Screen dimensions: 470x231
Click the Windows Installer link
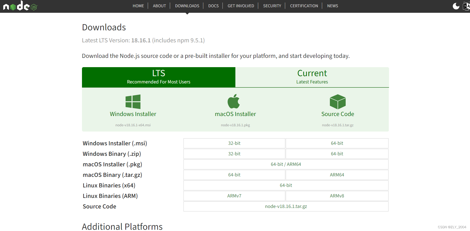coord(133,114)
